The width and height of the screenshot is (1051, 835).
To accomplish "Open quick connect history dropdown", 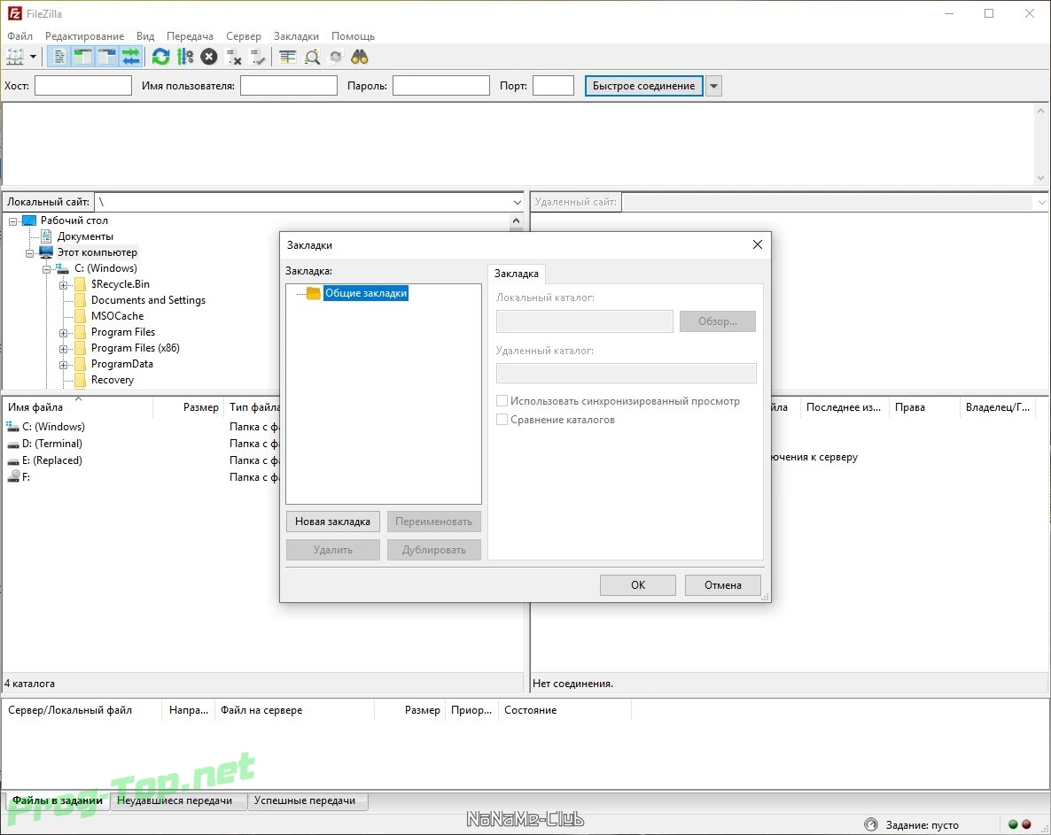I will (714, 86).
